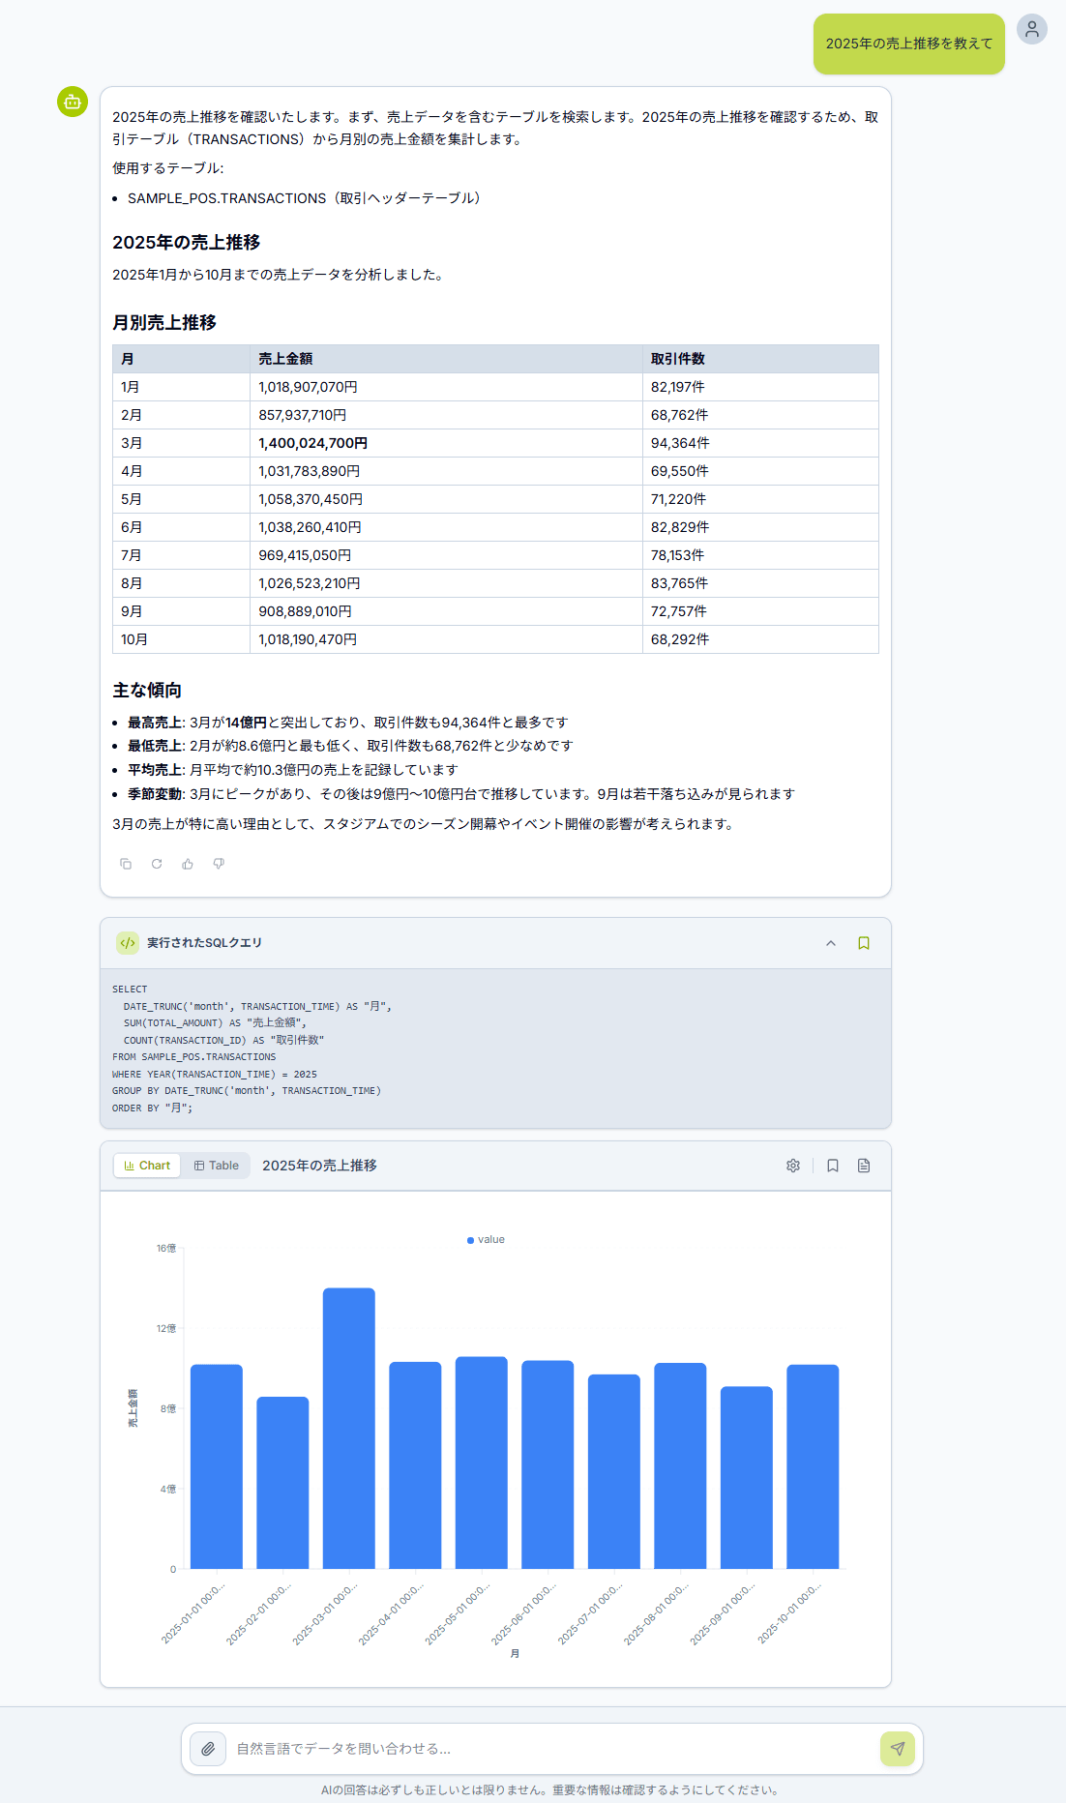
Task: Click the February bar in chart
Action: coord(282,1482)
